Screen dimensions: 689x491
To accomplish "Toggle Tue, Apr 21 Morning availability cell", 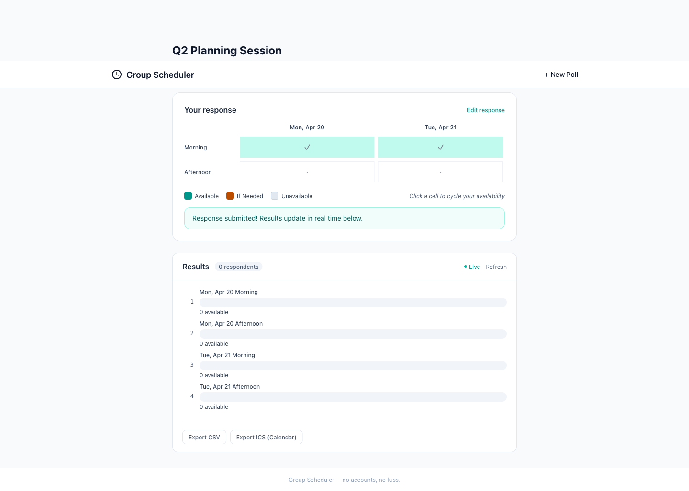I will click(440, 147).
